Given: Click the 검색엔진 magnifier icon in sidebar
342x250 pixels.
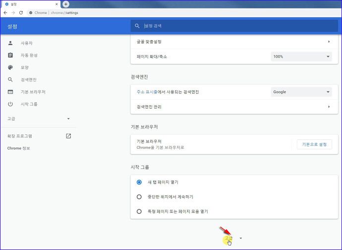Looking at the screenshot, I should pyautogui.click(x=10, y=79).
